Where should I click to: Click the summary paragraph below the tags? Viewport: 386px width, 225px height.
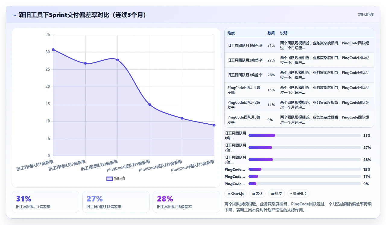299,207
